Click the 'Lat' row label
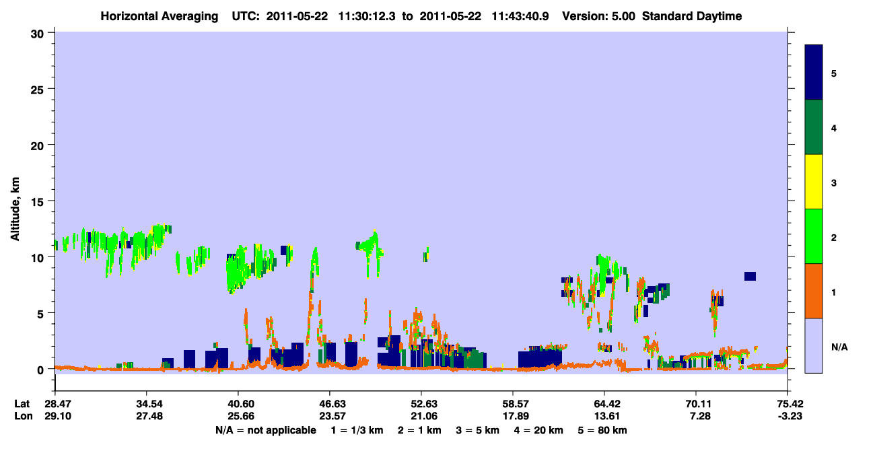Viewport: 875px width, 449px height. (x=22, y=404)
